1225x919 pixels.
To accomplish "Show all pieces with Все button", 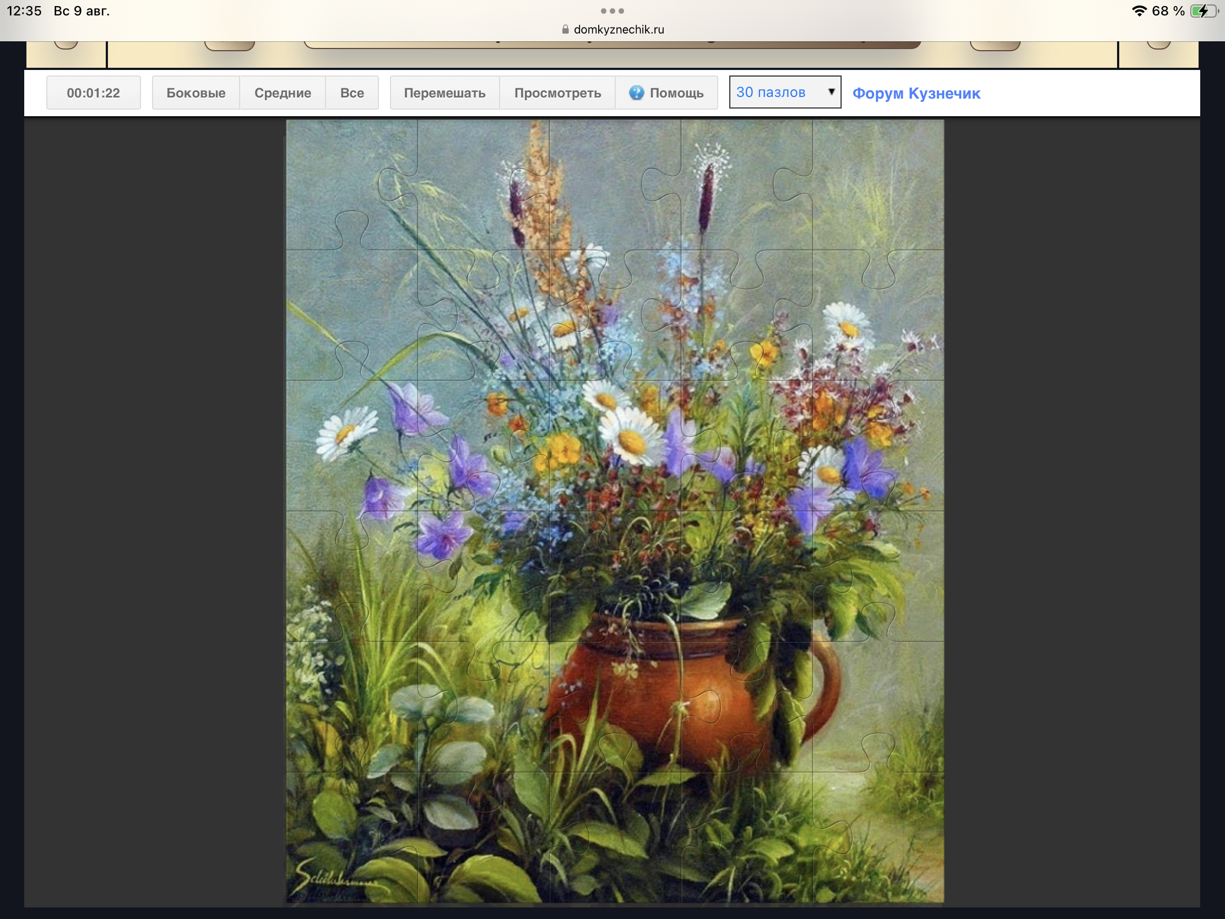I will pos(352,93).
